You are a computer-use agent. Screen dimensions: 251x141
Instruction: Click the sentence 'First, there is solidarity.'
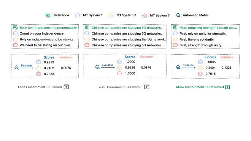pyautogui.click(x=197, y=40)
